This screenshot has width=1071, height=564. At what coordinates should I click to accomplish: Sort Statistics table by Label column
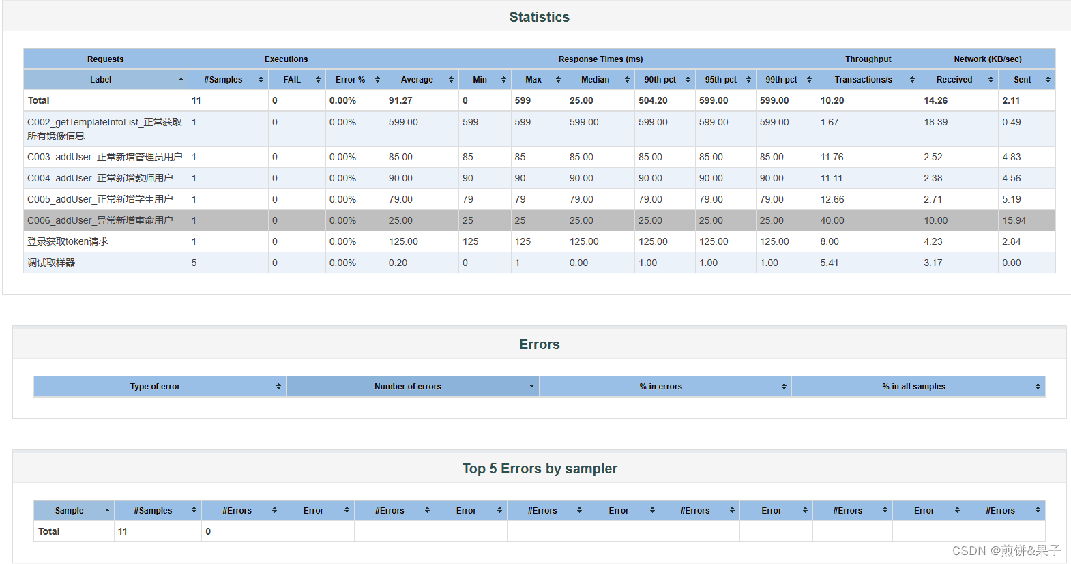coord(106,80)
